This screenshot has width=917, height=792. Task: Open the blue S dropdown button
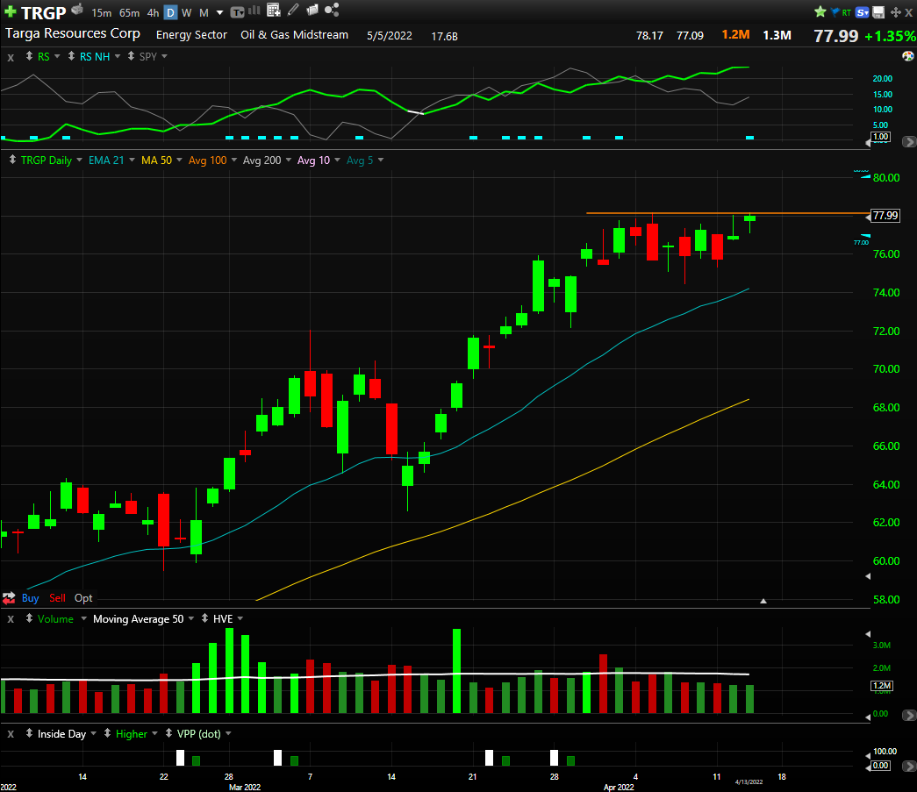click(862, 12)
